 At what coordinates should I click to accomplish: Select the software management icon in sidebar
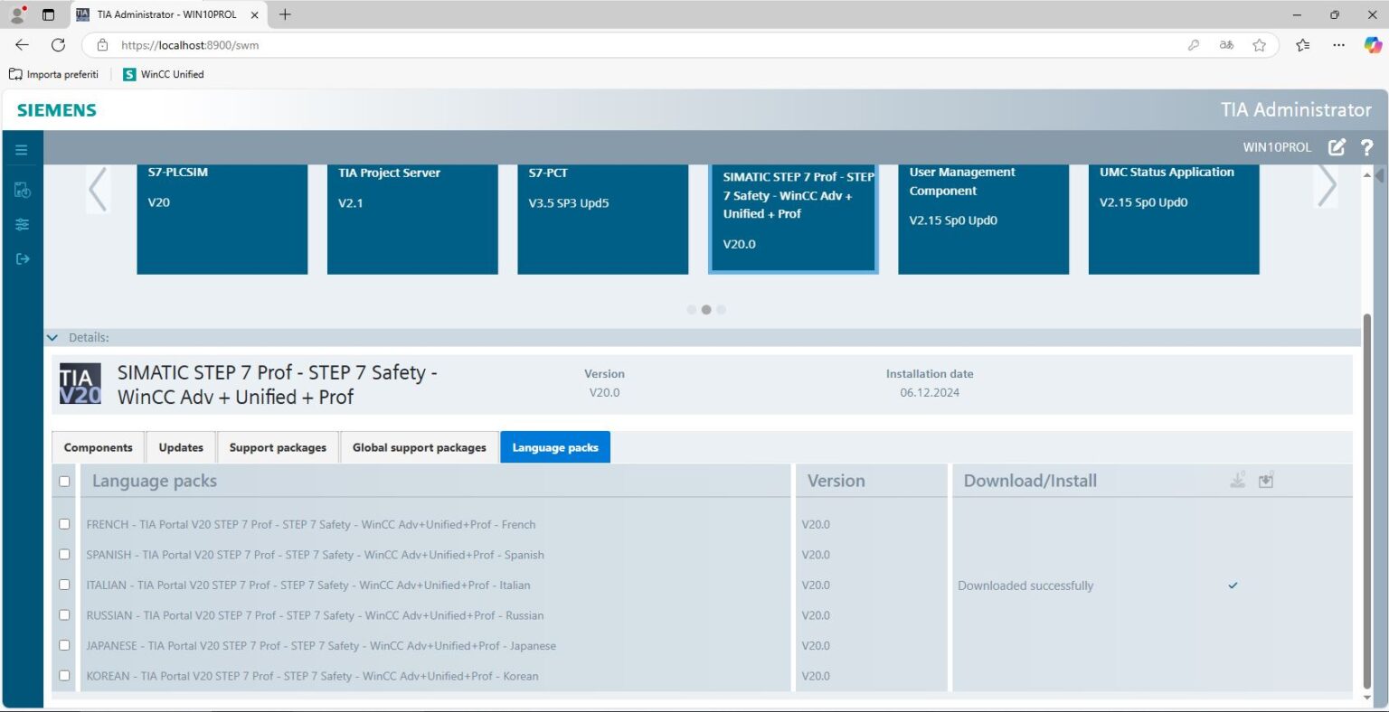(22, 190)
